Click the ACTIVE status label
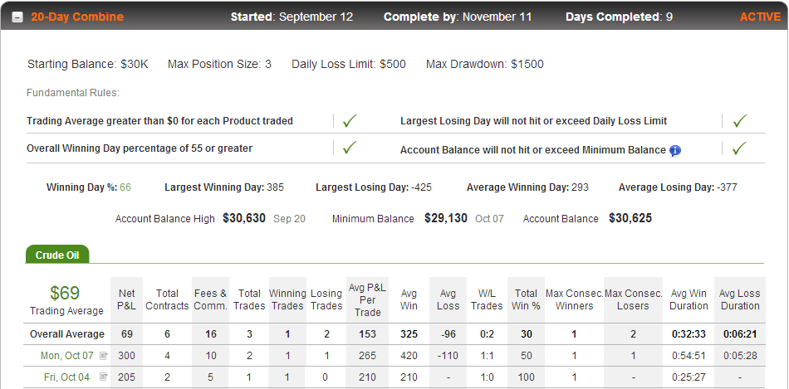This screenshot has width=789, height=389. [x=760, y=17]
